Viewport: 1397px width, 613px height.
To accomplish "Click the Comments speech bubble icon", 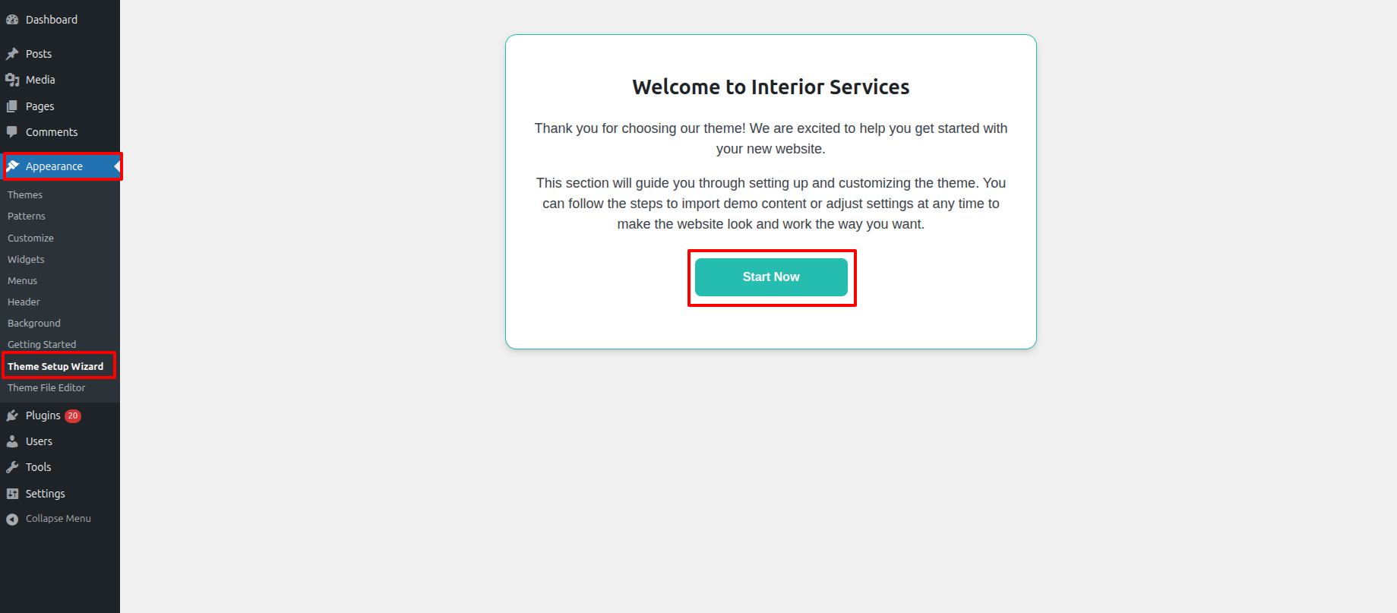I will tap(12, 132).
